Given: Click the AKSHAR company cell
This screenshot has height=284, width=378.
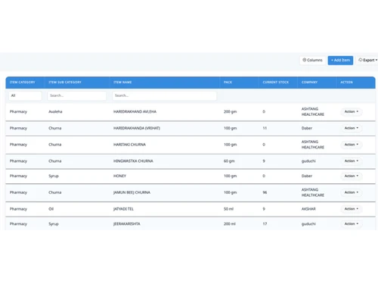Looking at the screenshot, I should click(308, 209).
